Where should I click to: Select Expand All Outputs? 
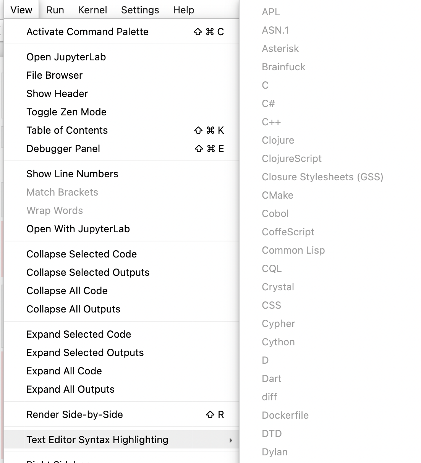pos(121,389)
